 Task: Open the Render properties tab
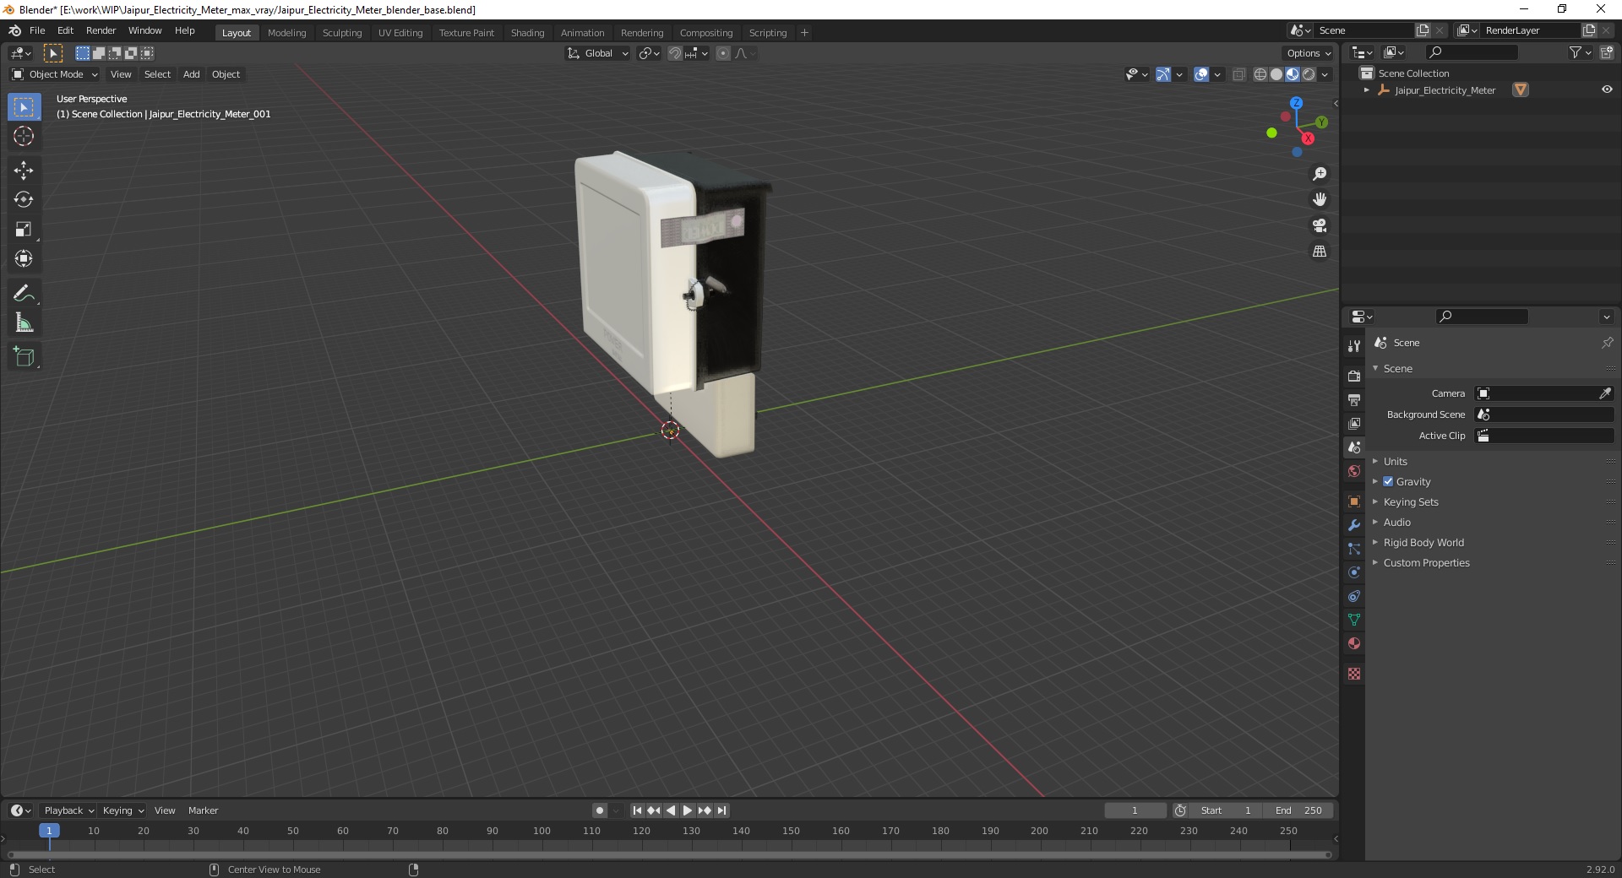coord(1354,376)
